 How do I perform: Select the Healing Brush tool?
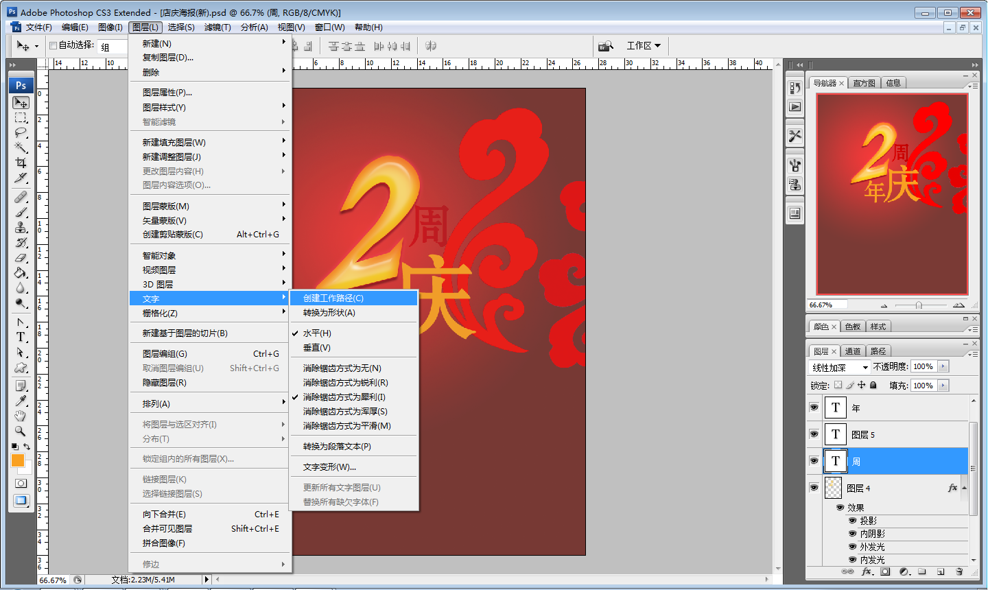click(21, 198)
